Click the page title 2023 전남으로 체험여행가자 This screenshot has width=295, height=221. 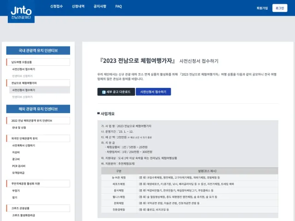tap(137, 61)
